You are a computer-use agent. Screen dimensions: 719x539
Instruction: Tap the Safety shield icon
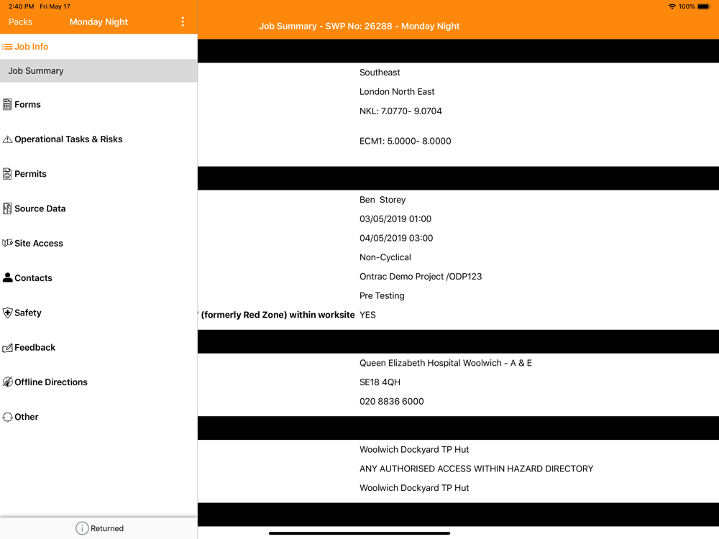coord(7,313)
